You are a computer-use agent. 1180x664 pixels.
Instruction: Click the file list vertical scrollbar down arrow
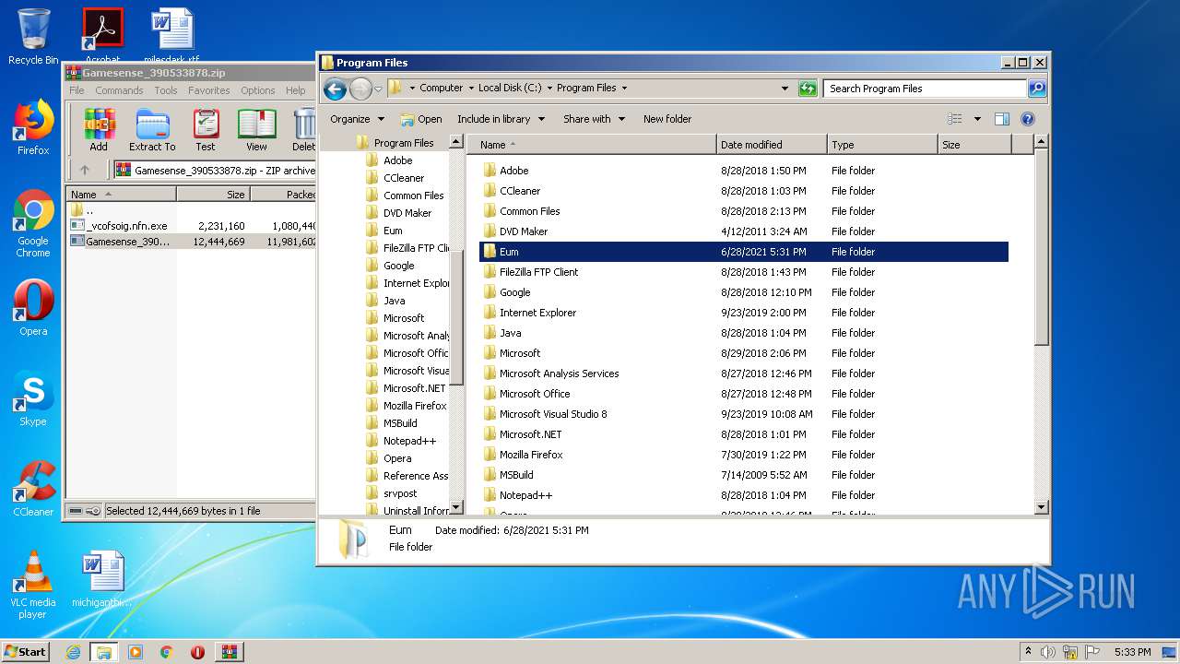pyautogui.click(x=1042, y=506)
